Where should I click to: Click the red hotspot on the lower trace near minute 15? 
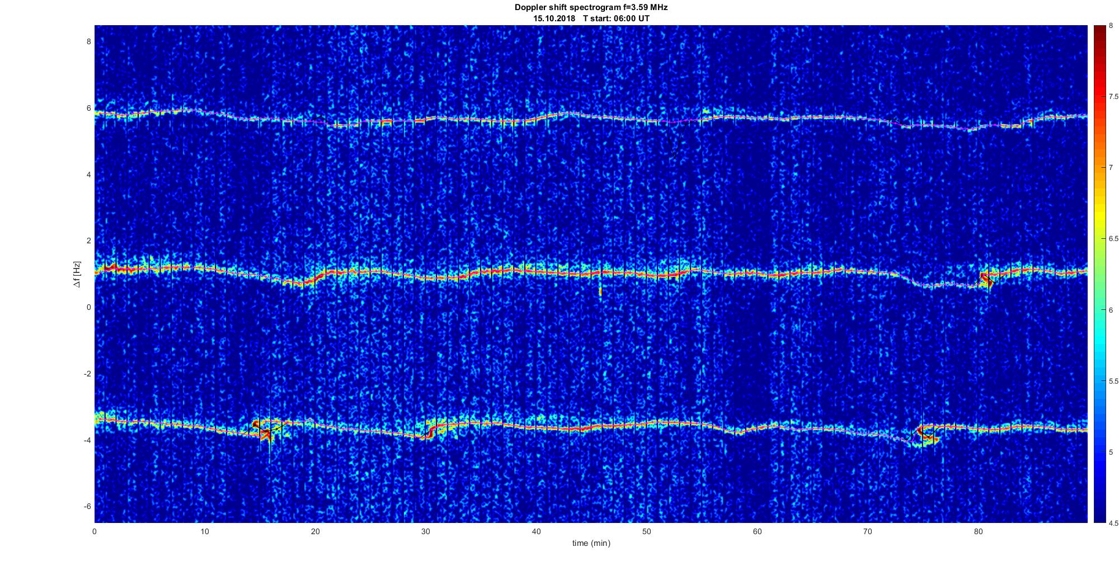[x=262, y=430]
